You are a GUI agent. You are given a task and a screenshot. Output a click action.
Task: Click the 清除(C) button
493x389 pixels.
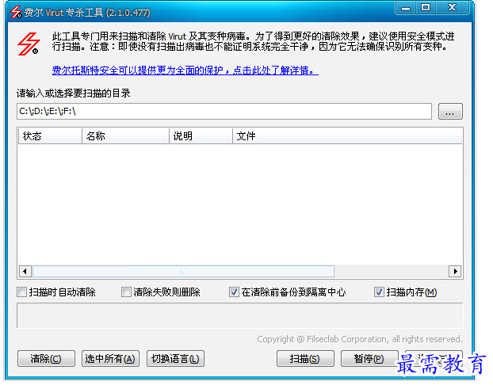click(46, 359)
